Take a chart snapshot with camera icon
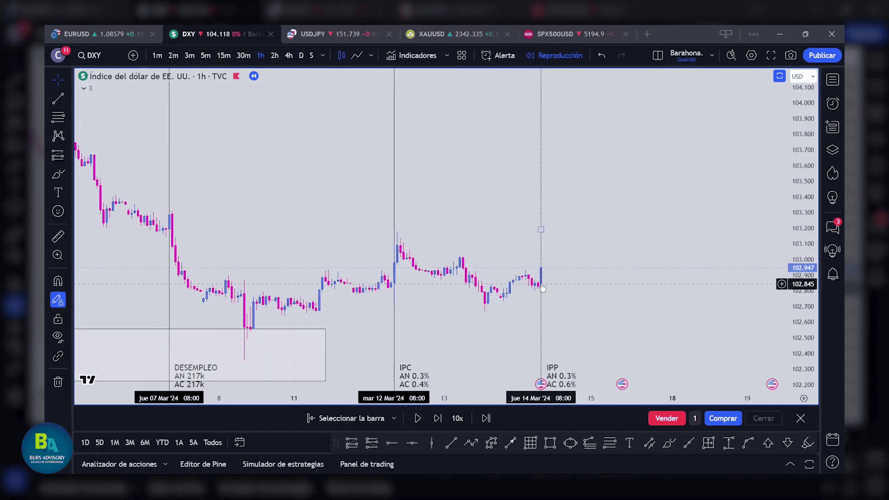This screenshot has width=889, height=500. click(x=791, y=56)
